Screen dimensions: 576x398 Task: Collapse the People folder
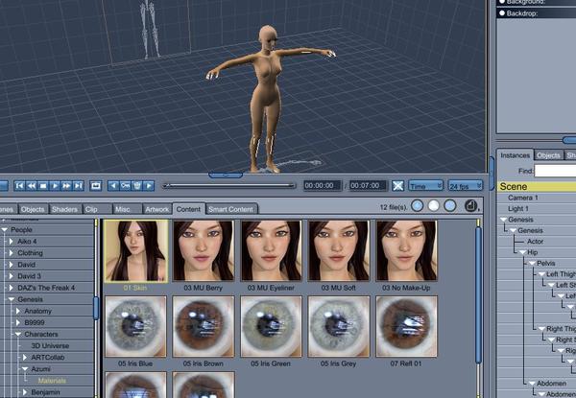click(x=5, y=229)
